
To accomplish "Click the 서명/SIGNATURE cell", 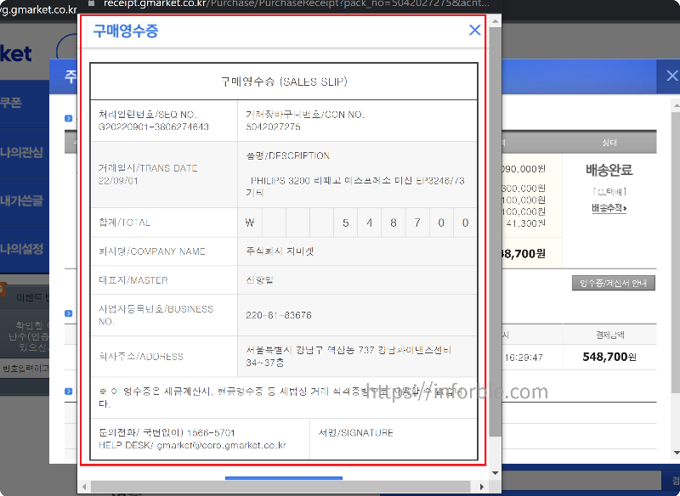I will coord(394,439).
